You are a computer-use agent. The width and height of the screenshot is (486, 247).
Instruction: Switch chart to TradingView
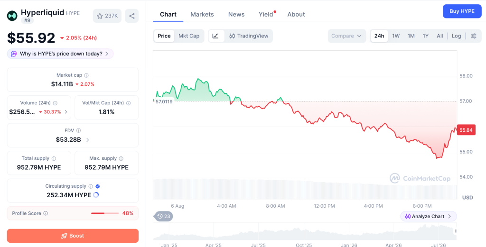click(x=249, y=36)
